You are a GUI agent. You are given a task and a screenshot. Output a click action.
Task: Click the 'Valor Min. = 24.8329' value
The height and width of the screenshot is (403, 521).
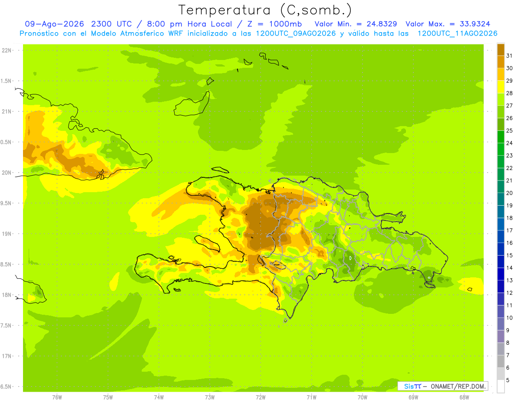coord(356,24)
